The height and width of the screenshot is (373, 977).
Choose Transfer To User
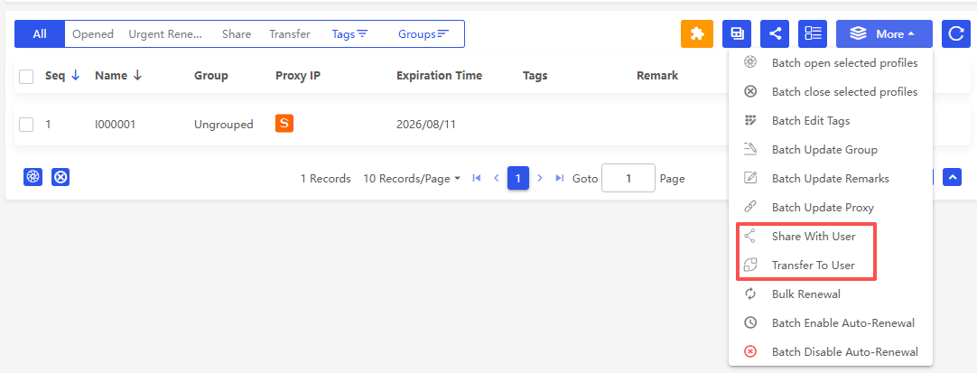click(831, 265)
